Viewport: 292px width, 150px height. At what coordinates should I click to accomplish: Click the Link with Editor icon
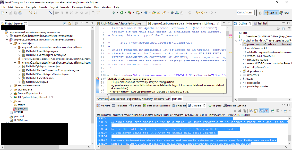tap(70, 23)
